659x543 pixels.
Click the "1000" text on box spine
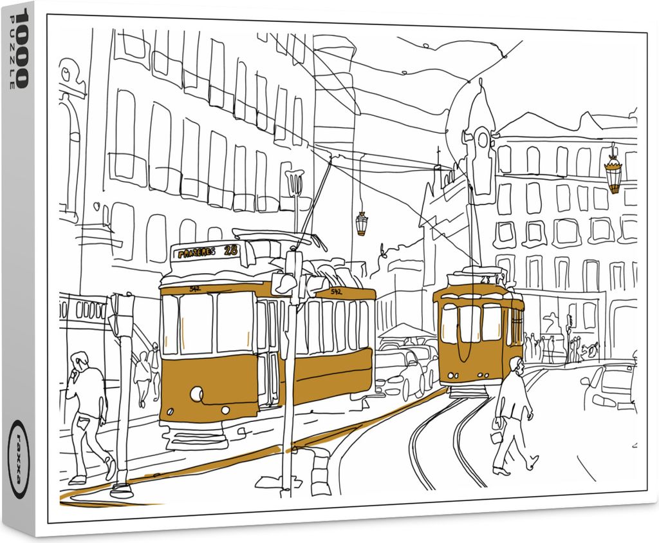20,48
